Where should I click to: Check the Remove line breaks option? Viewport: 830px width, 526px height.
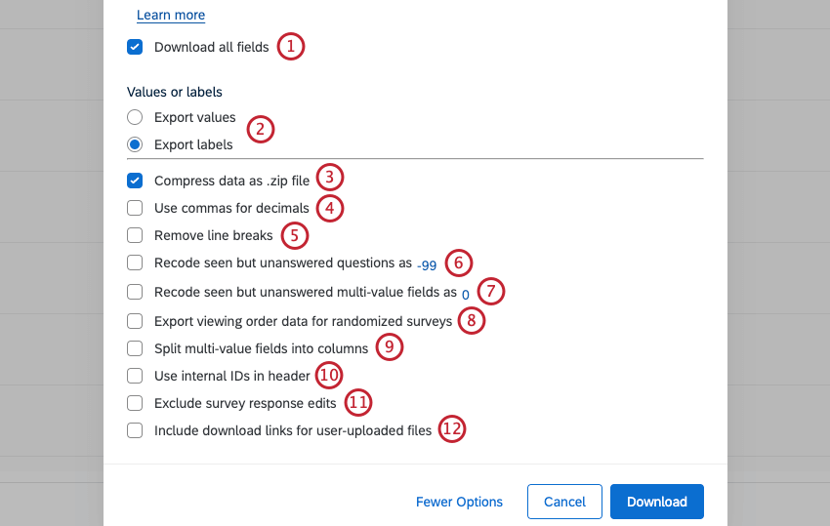(x=135, y=235)
